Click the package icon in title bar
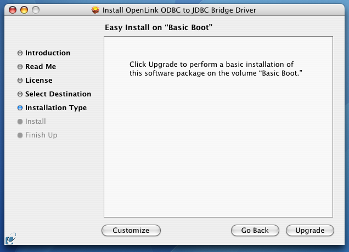Image resolution: width=349 pixels, height=252 pixels. pos(95,10)
